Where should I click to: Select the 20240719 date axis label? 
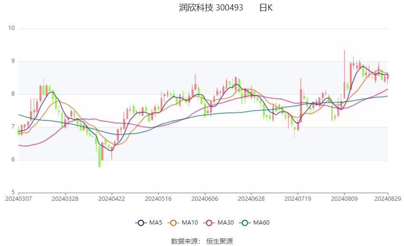tap(298, 199)
